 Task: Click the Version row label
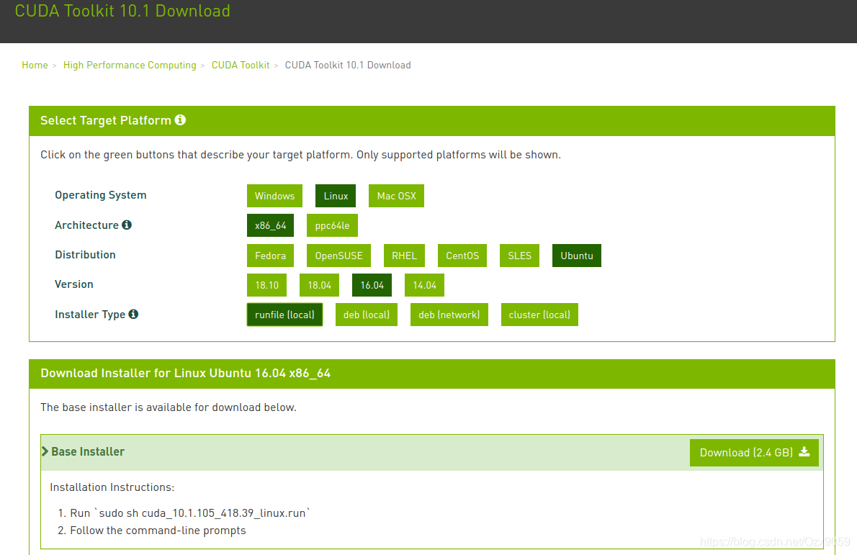click(x=73, y=284)
